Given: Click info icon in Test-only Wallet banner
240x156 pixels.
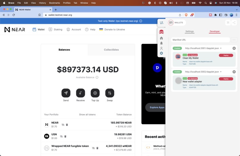Looking at the screenshot, I should coord(141,21).
